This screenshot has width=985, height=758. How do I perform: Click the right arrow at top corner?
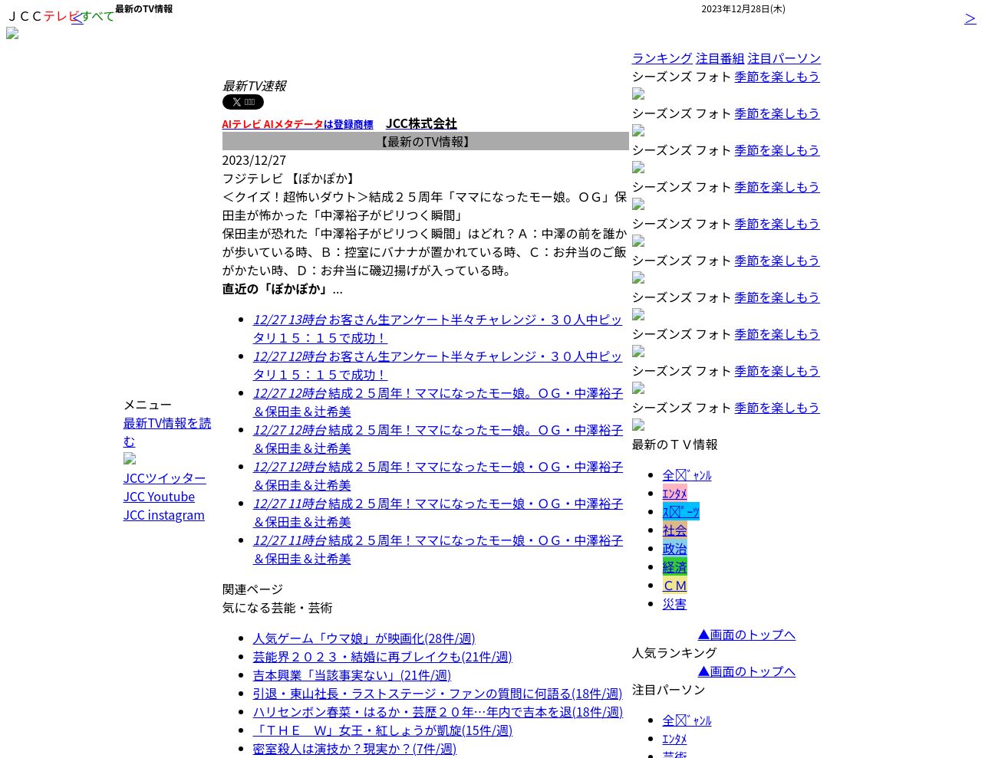pyautogui.click(x=970, y=18)
